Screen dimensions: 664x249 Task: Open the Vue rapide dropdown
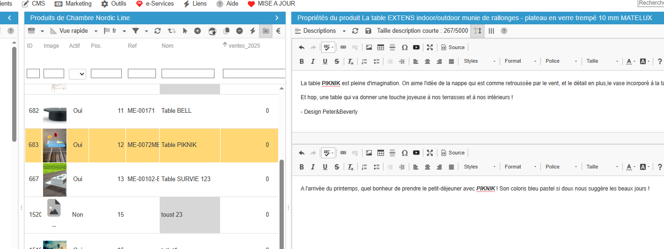click(x=74, y=31)
